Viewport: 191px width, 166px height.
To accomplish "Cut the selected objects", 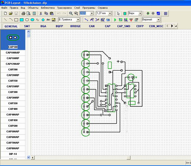I will coord(41,14).
